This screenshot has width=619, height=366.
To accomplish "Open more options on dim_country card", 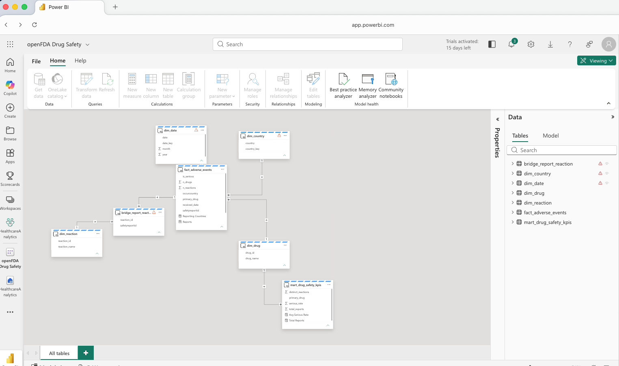I will coord(285,136).
